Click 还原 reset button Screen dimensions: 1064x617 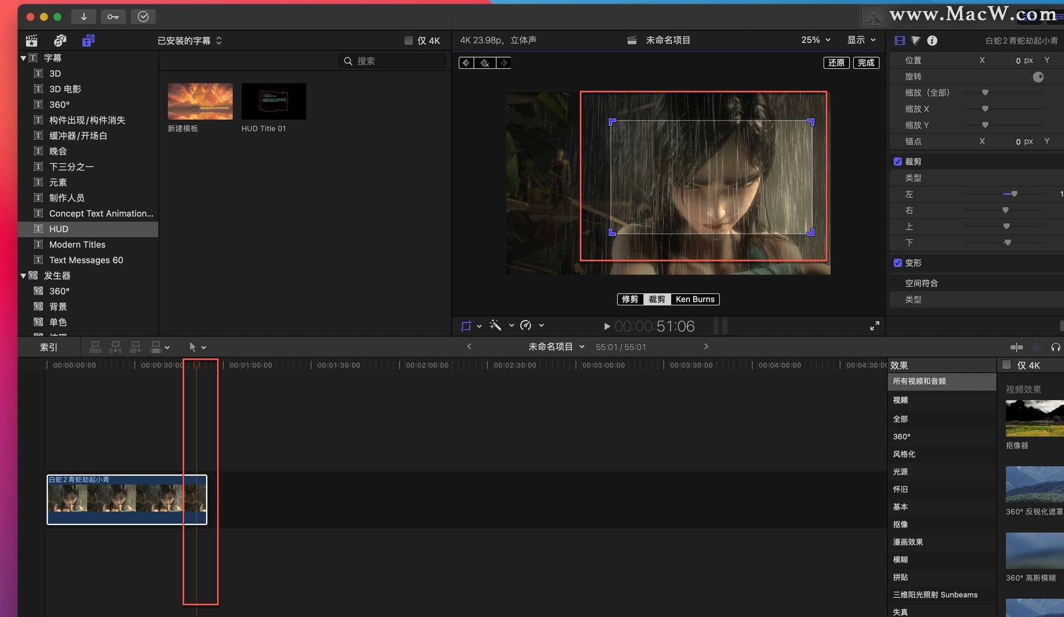[x=836, y=63]
